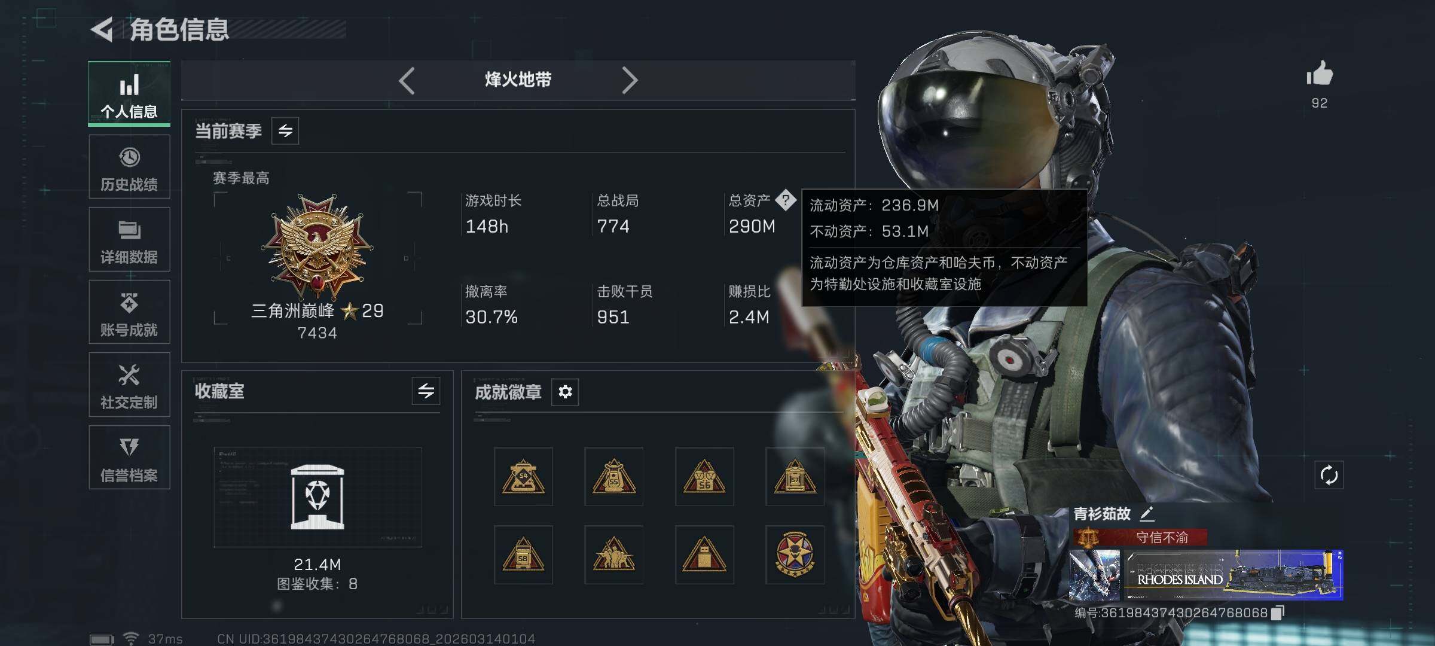Open the collection room display thumbnail
1435x646 pixels.
click(x=317, y=497)
